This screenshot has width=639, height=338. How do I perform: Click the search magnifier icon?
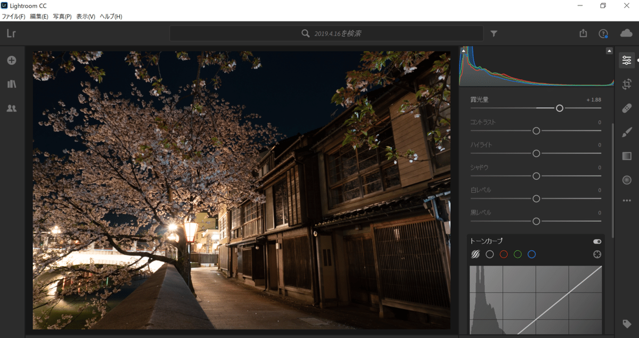click(305, 34)
